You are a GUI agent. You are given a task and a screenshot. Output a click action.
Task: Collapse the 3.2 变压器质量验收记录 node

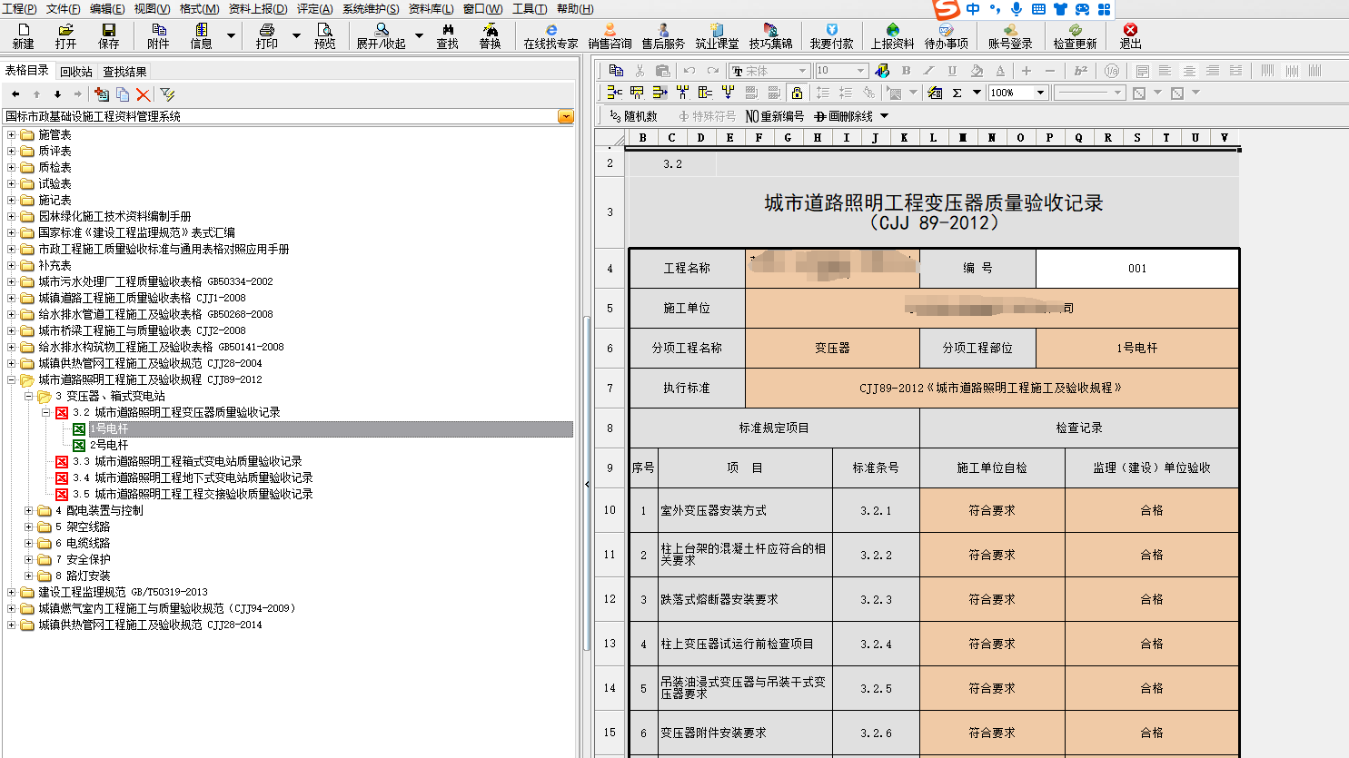(x=45, y=412)
